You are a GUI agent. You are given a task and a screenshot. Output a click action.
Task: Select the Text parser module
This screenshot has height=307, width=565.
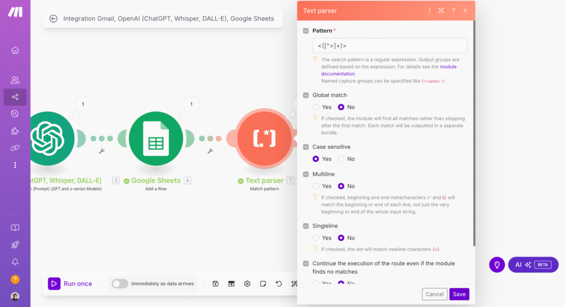(x=264, y=139)
